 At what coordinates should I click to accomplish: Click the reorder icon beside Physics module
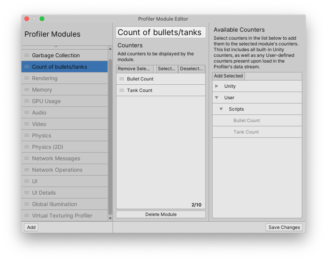[26, 136]
